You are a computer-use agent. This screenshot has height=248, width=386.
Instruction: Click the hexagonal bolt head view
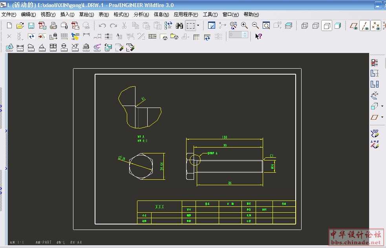(141, 166)
